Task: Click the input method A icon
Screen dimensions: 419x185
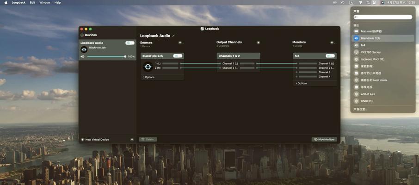Action: (x=351, y=2)
